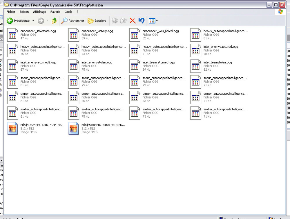Click the move-to-folder toolbar icon
Image resolution: width=290 pixels, height=219 pixels.
pyautogui.click(x=115, y=21)
